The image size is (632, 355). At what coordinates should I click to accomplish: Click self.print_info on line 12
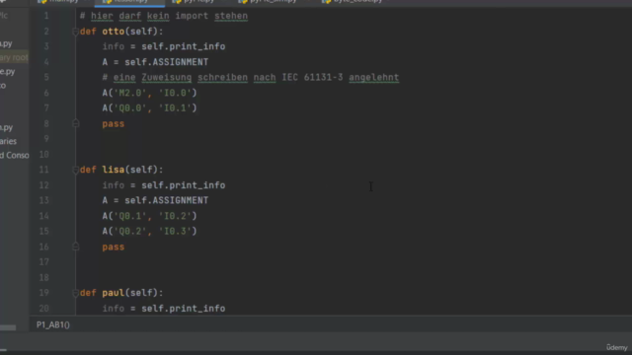click(184, 185)
